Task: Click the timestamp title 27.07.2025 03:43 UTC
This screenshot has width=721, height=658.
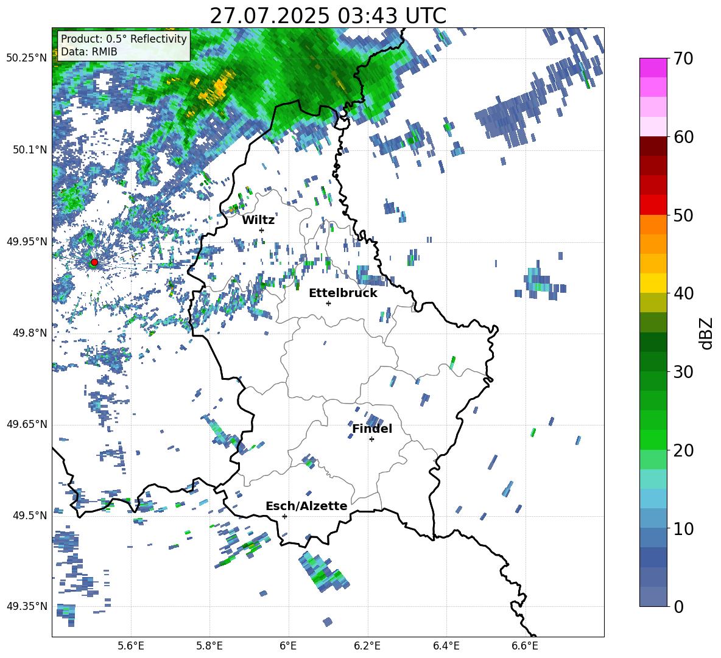Action: [x=328, y=16]
